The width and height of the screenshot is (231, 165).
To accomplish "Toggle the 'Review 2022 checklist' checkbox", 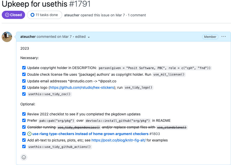I will pyautogui.click(x=24, y=114).
